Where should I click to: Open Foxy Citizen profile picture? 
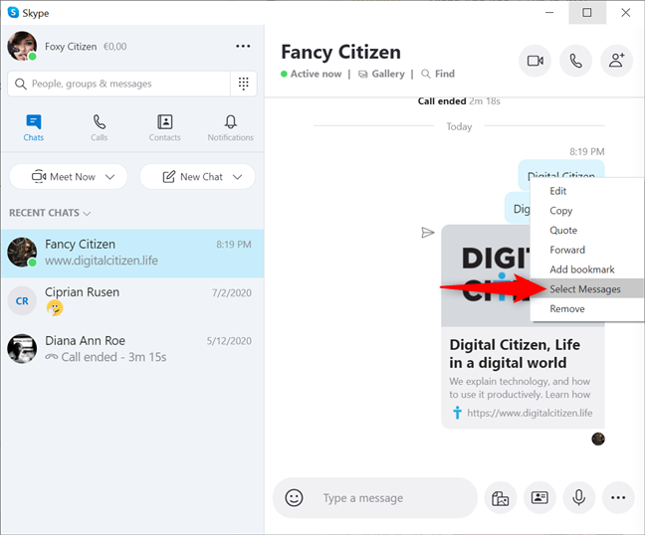(22, 46)
